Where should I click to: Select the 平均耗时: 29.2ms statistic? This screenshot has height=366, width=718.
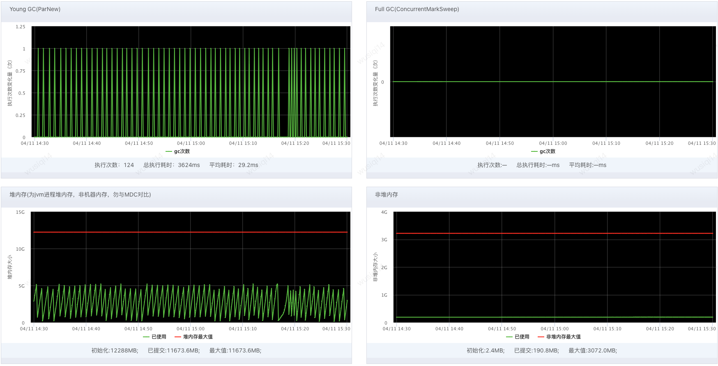pyautogui.click(x=234, y=165)
